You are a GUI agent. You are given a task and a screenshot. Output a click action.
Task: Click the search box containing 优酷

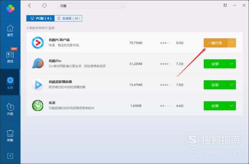coord(91,6)
